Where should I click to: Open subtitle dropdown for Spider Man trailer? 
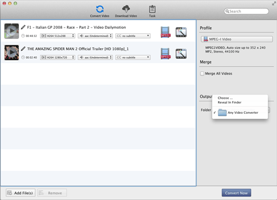133,57
